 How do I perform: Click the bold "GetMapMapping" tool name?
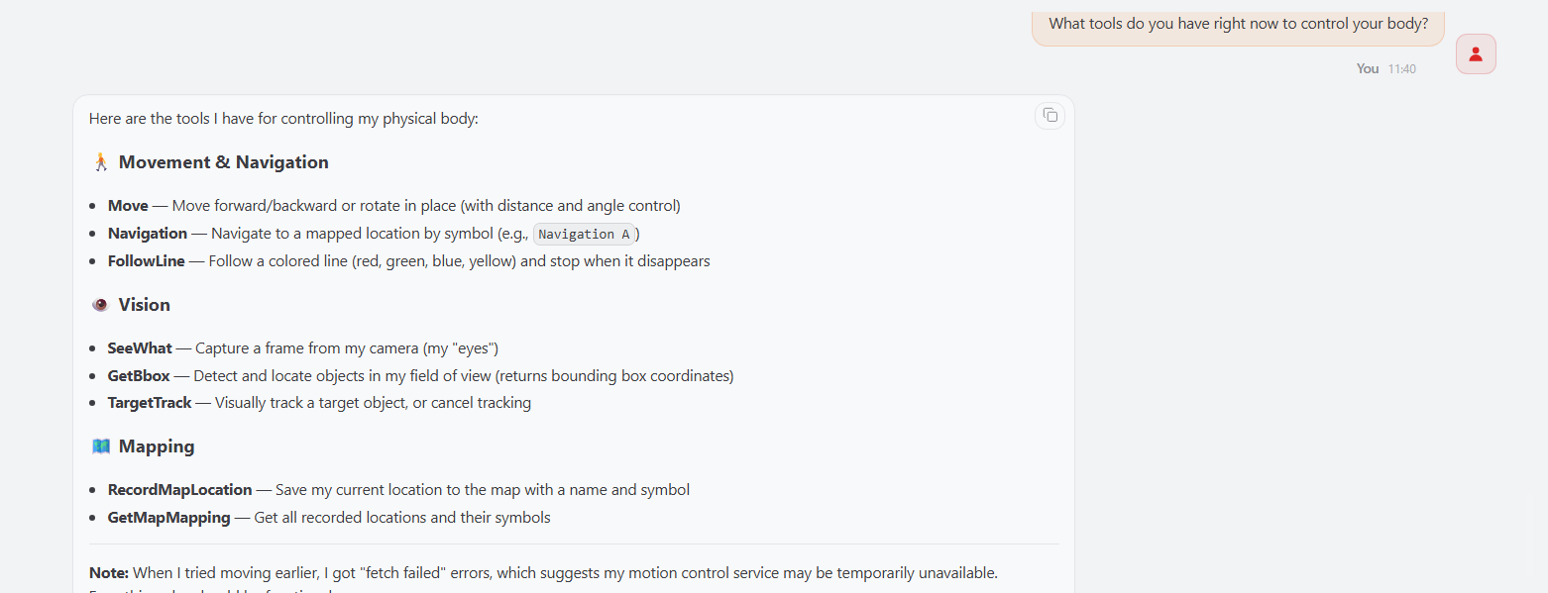tap(169, 518)
